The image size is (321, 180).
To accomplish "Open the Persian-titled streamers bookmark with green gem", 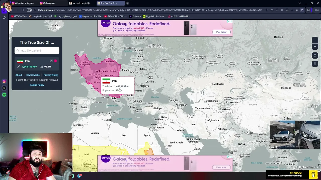I will [x=66, y=16].
